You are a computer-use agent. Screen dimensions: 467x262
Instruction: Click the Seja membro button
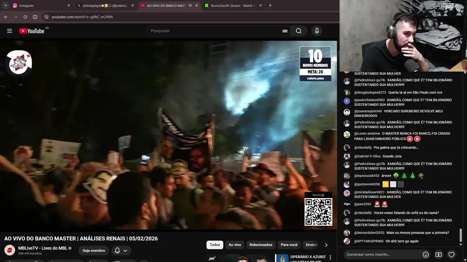[x=94, y=250]
